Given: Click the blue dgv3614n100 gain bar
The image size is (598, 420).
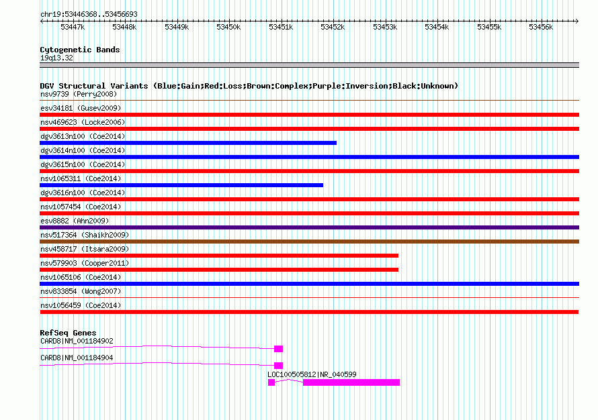Looking at the screenshot, I should click(309, 157).
